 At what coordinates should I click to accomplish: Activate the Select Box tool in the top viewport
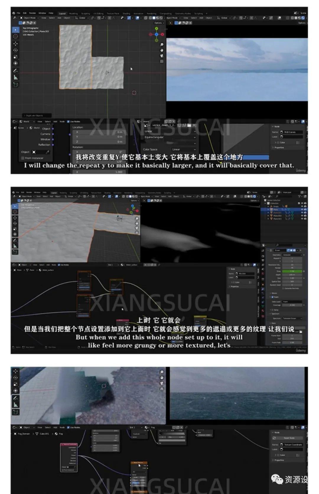[x=16, y=30]
